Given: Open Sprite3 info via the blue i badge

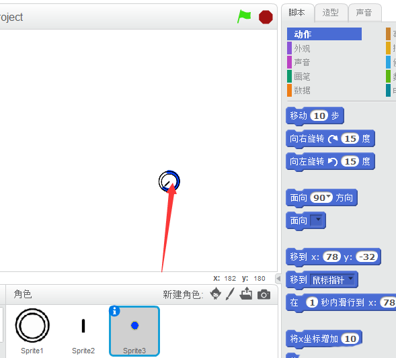Looking at the screenshot, I should pos(114,311).
